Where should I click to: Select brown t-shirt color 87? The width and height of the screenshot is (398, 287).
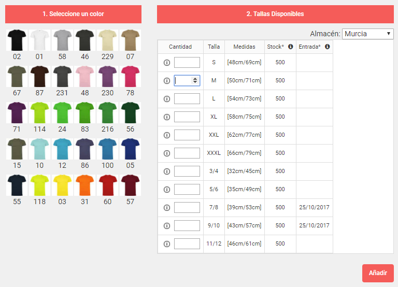(x=39, y=76)
